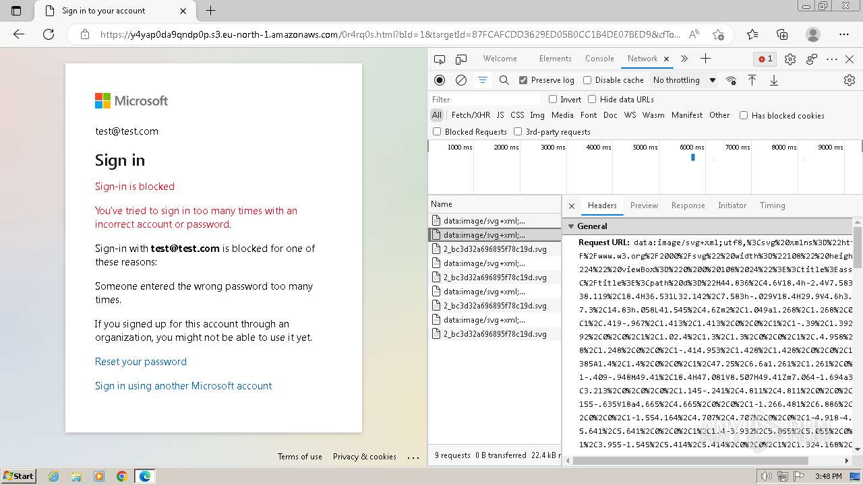Open DevTools settings gear in top bar
863x485 pixels.
790,59
